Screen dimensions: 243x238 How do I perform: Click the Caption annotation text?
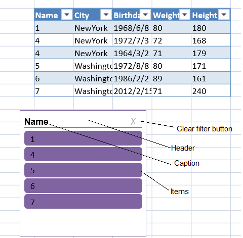tap(187, 163)
